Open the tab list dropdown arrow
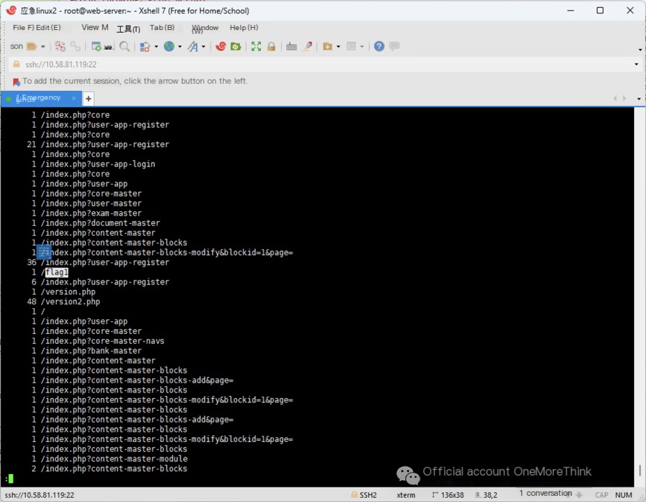 (x=639, y=99)
